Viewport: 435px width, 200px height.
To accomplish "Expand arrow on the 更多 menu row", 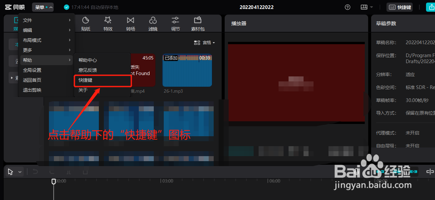I will [70, 50].
